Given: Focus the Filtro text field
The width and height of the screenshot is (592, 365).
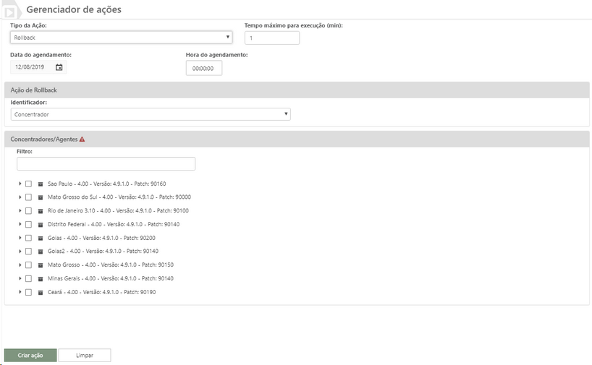Looking at the screenshot, I should tap(106, 163).
